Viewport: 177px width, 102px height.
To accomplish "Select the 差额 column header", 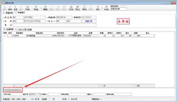I will [x=136, y=33].
